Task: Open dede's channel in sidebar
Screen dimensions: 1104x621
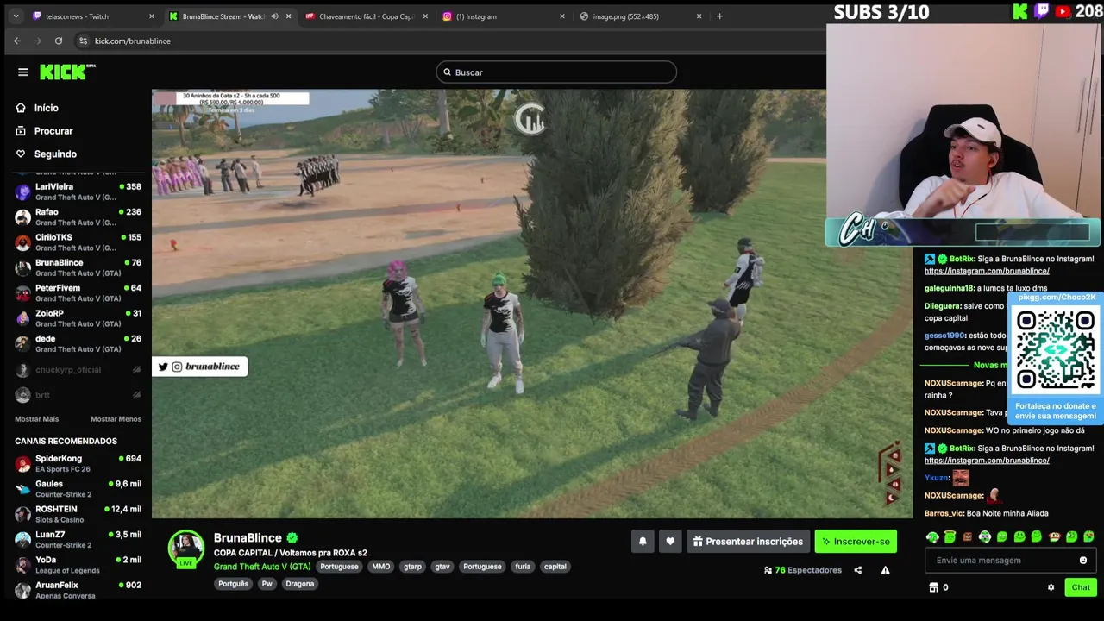Action: click(78, 344)
